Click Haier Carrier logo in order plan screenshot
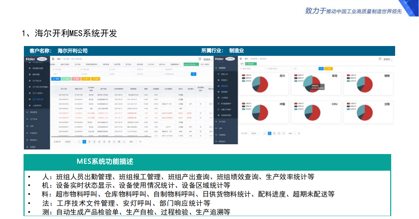Viewport: 419px width, 219px height. [37, 59]
